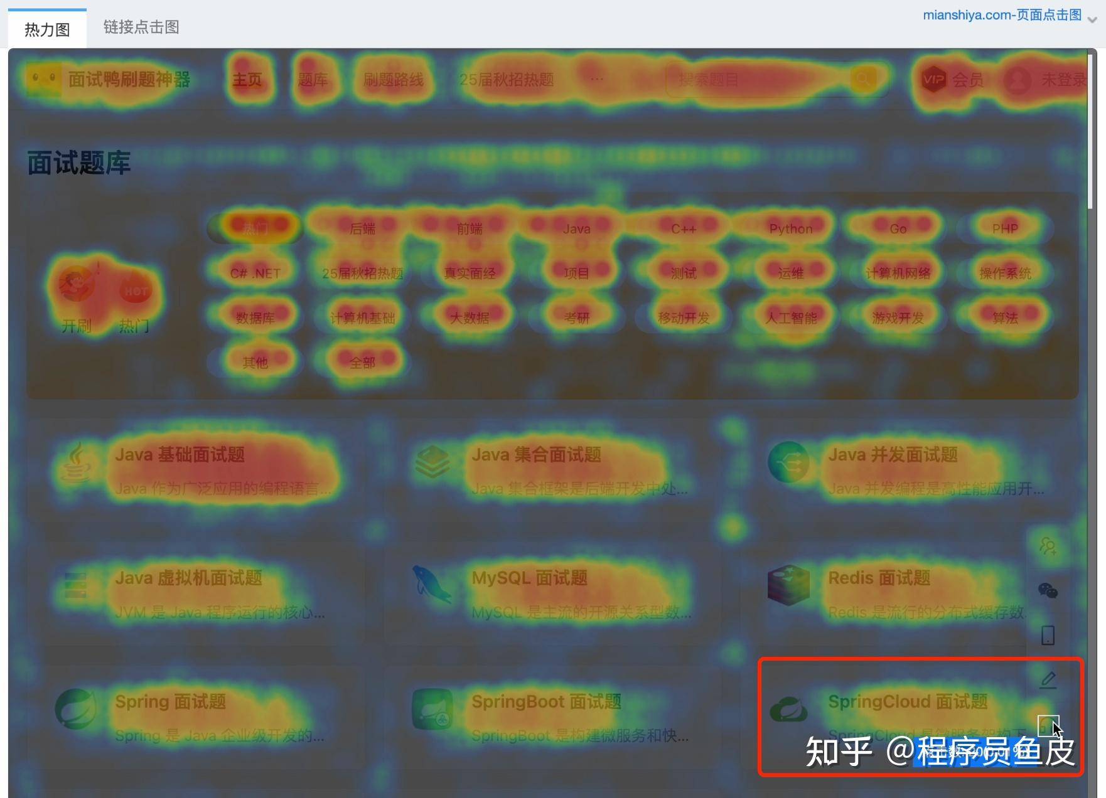Select the 操作系统 category tag
The width and height of the screenshot is (1106, 798).
pos(1005,273)
